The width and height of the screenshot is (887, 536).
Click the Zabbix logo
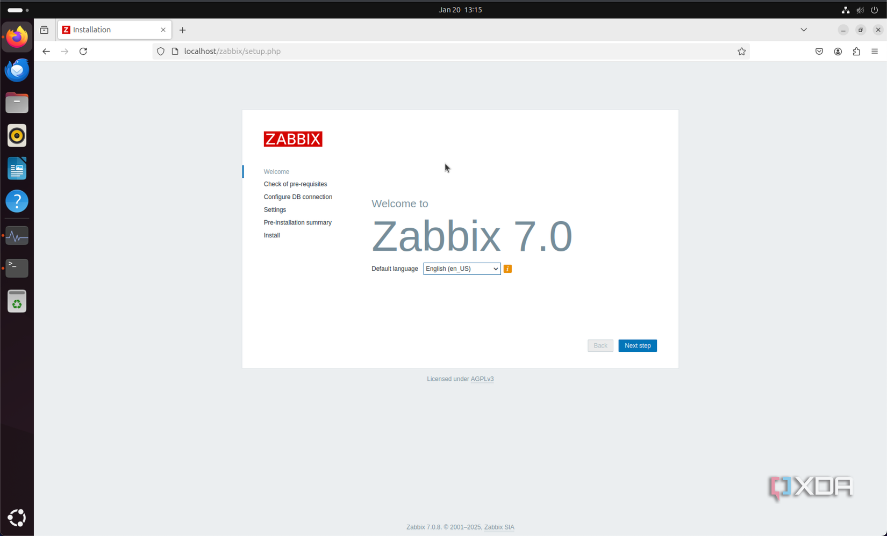(x=293, y=139)
